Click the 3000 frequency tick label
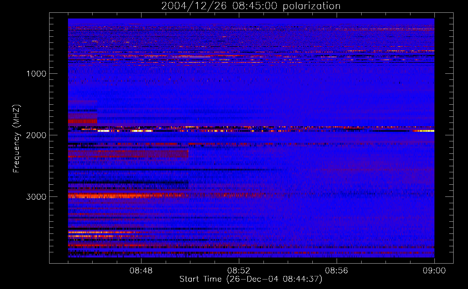Image resolution: width=468 pixels, height=289 pixels. coord(36,197)
